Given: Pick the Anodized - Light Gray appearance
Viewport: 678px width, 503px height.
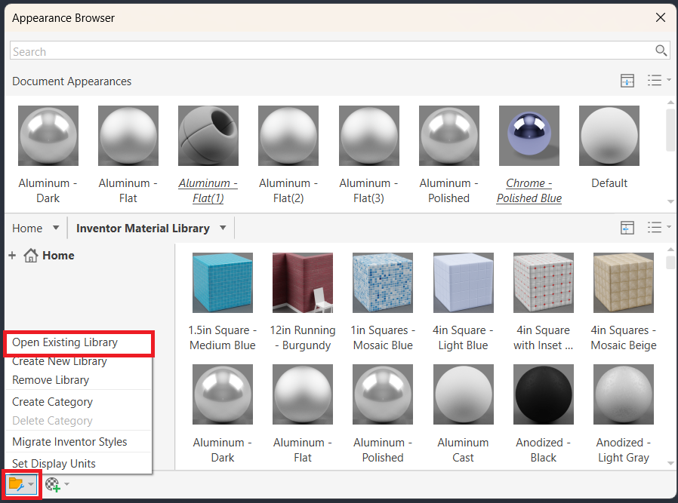Looking at the screenshot, I should click(x=624, y=413).
